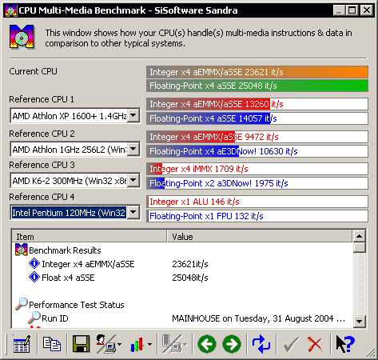Click the title bar application icon
Screen dimensions: 378x360
[x=11, y=10]
